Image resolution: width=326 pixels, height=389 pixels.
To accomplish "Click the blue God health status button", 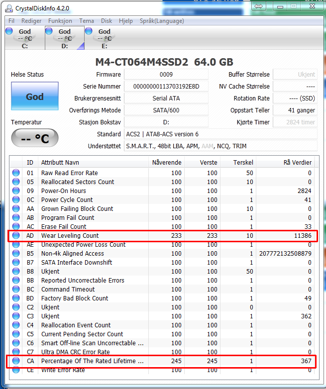I will pyautogui.click(x=35, y=97).
